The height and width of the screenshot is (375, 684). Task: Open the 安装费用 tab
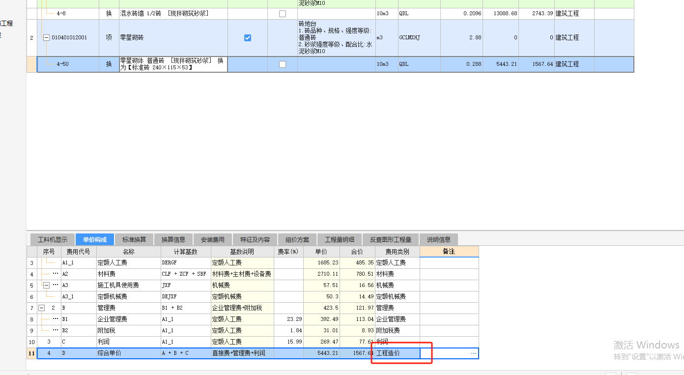pos(213,240)
